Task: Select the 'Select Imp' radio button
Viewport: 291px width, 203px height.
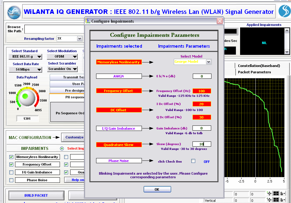Action: tap(62, 148)
